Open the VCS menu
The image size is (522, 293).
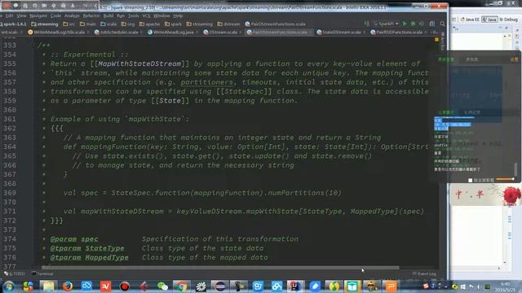[x=146, y=15]
